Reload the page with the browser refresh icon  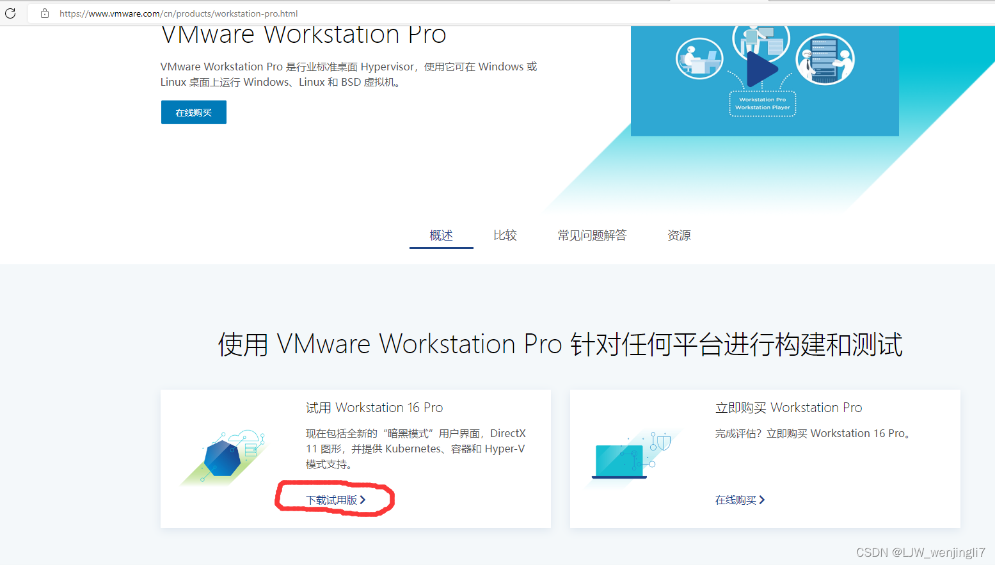point(10,13)
